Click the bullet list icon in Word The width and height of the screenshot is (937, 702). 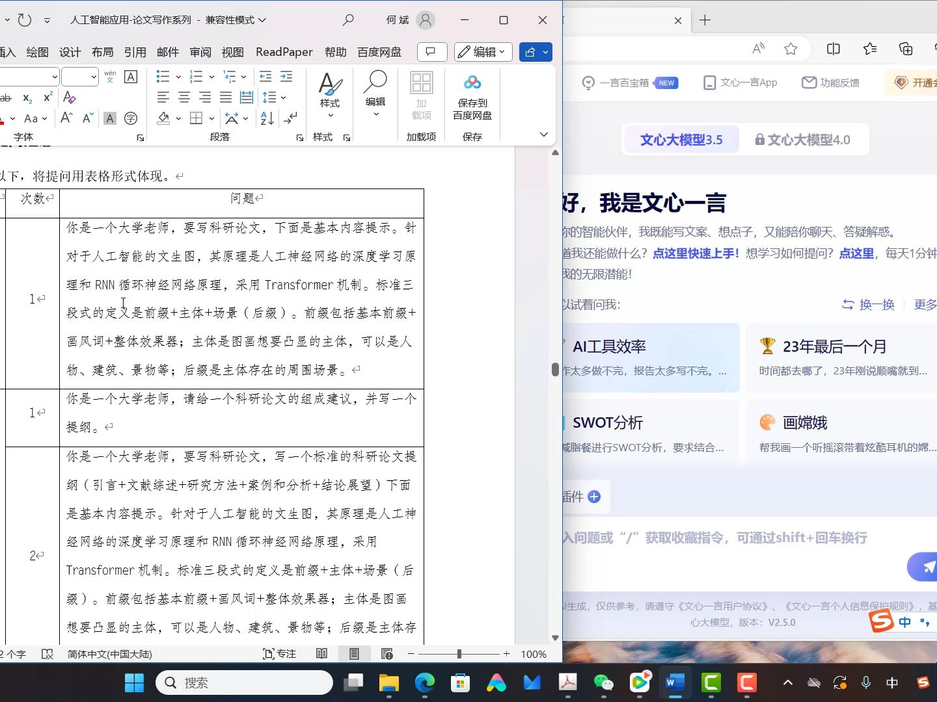coord(163,77)
